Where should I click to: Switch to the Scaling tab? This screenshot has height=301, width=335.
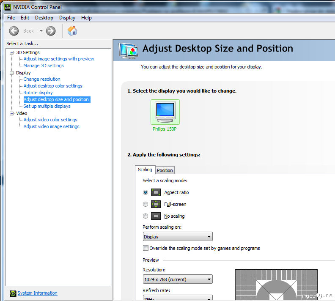click(145, 170)
